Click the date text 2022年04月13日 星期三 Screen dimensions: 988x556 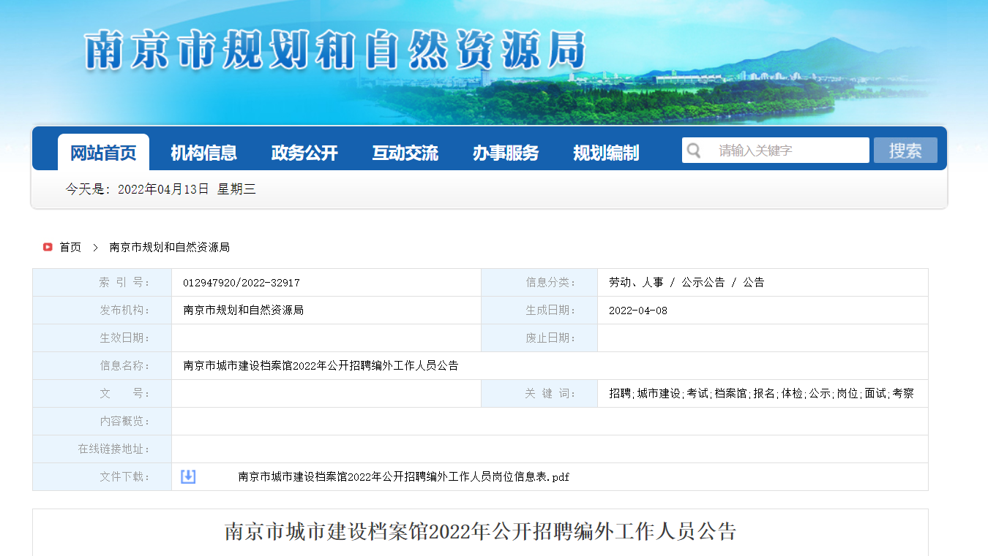(x=187, y=190)
